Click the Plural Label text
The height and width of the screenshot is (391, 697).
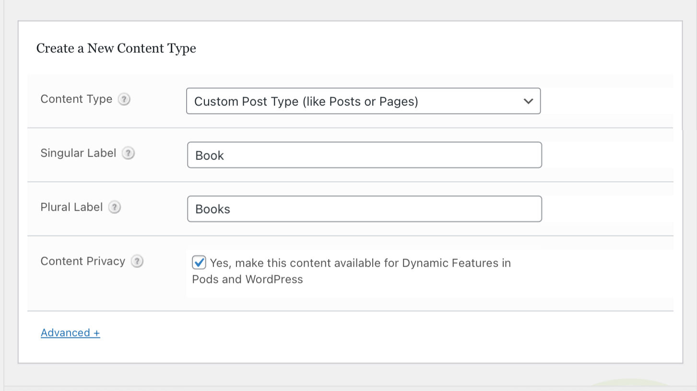pyautogui.click(x=71, y=207)
